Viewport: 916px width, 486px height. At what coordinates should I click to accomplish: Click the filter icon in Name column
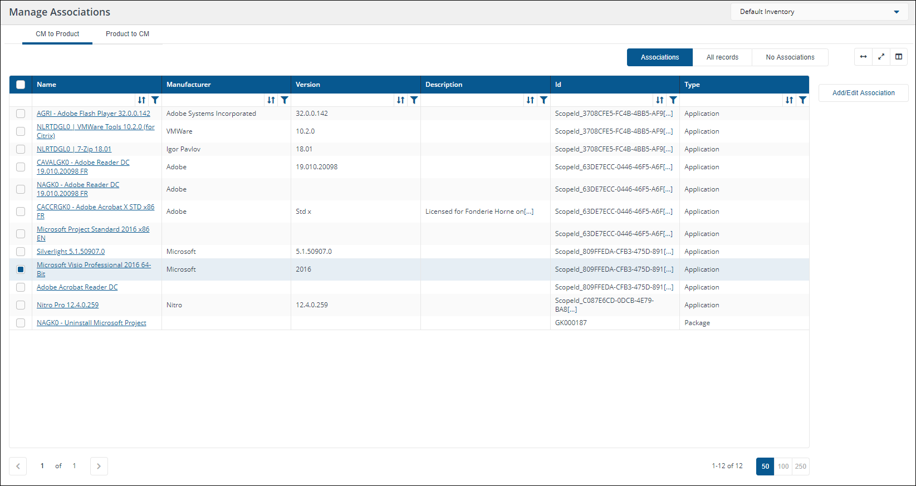pos(155,100)
